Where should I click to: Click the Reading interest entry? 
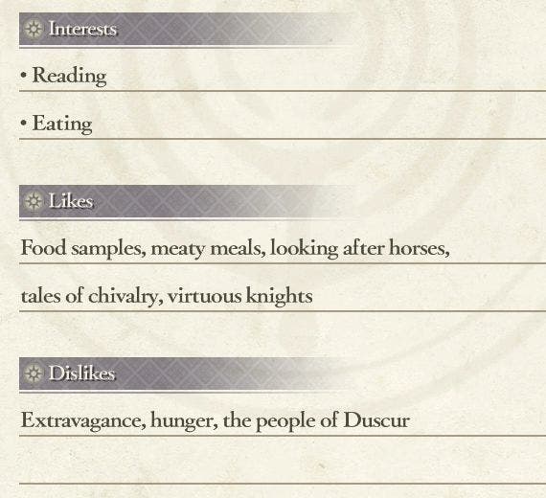pos(69,76)
